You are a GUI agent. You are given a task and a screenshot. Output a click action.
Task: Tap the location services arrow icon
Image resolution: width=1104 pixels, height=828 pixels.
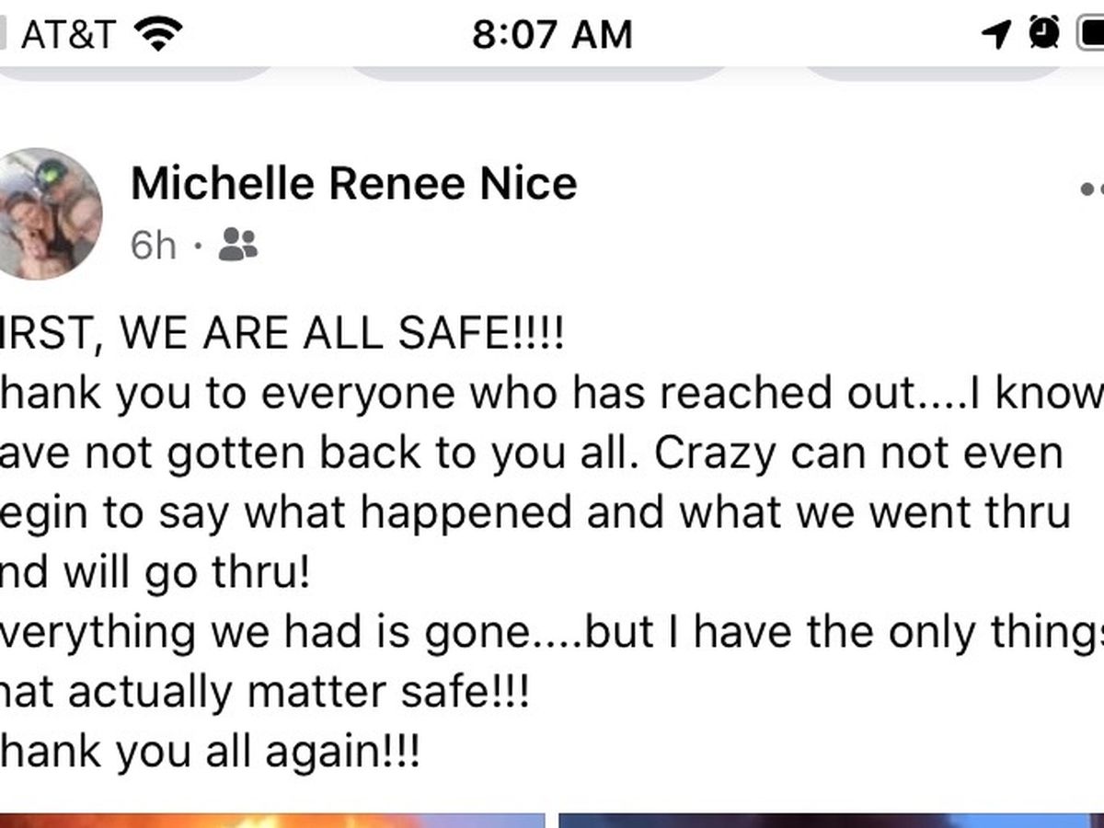(x=996, y=35)
